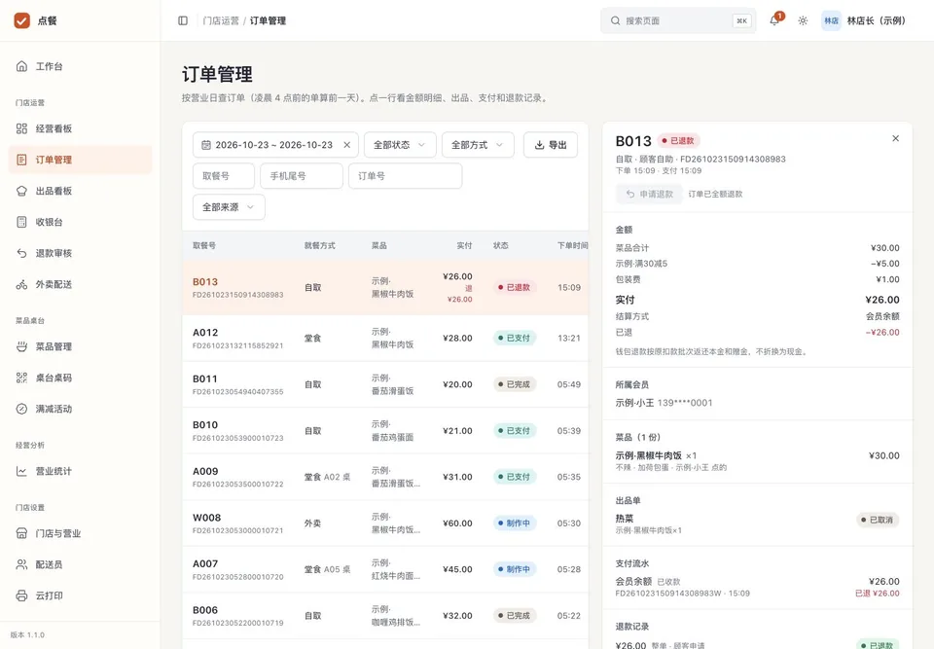Click 已取消 badge under 出品单
The height and width of the screenshot is (649, 934).
click(x=877, y=520)
